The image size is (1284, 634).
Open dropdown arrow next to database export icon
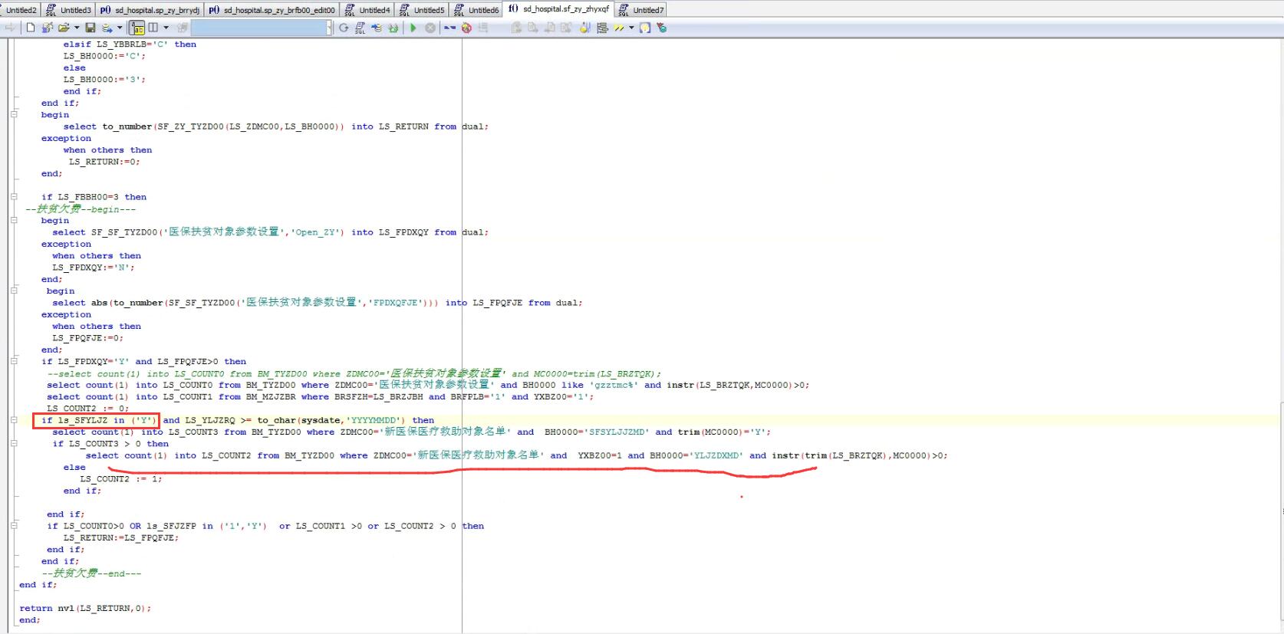[120, 28]
